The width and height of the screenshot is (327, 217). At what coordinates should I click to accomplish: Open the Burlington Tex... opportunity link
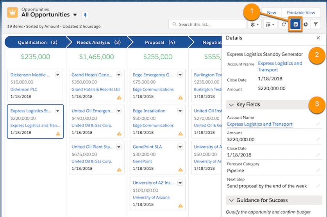point(208,75)
